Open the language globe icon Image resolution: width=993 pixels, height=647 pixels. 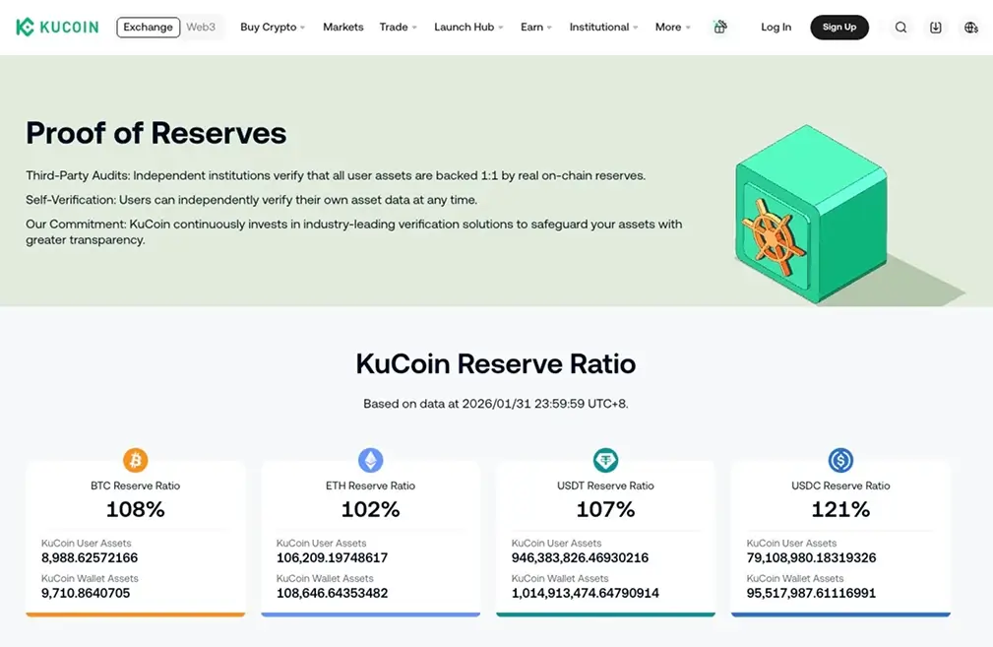click(970, 27)
